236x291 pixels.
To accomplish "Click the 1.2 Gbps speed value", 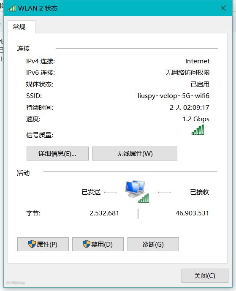I will pos(196,119).
